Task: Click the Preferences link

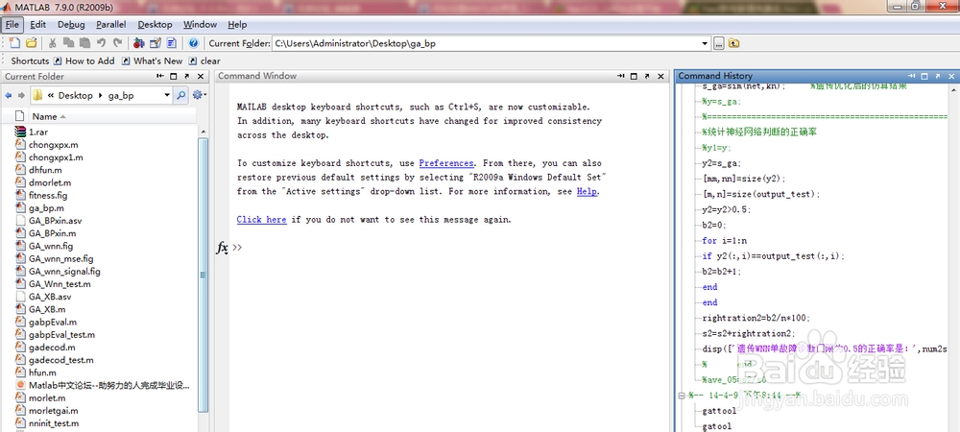Action: point(446,163)
